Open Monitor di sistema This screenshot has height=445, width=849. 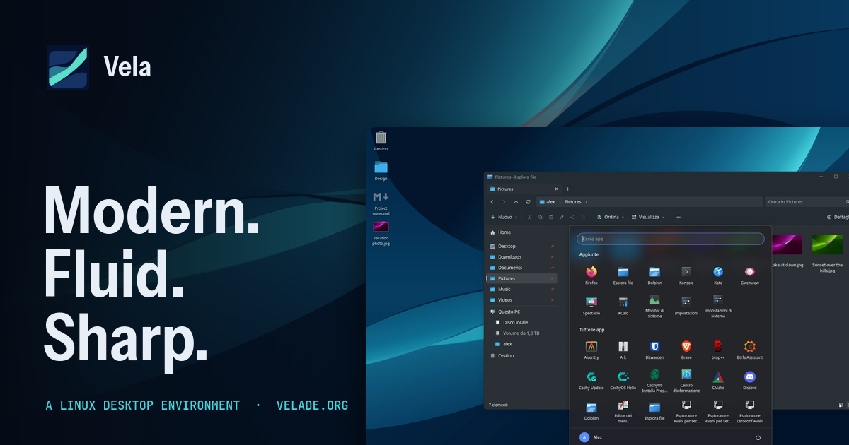(x=655, y=307)
